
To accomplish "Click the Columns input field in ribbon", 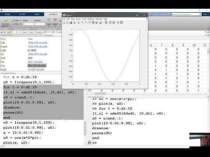I will [39, 24].
